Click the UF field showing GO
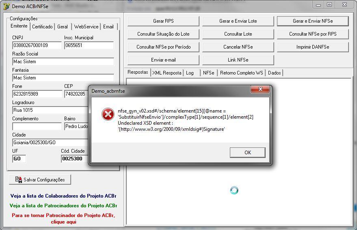This screenshot has height=230, width=357. (x=19, y=159)
